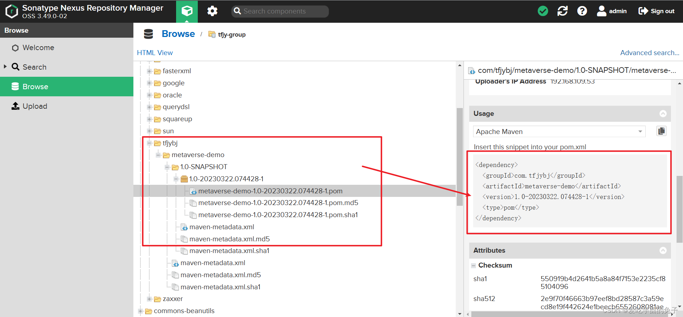Collapse the Checksum section
Viewport: 683px width, 317px height.
(473, 265)
